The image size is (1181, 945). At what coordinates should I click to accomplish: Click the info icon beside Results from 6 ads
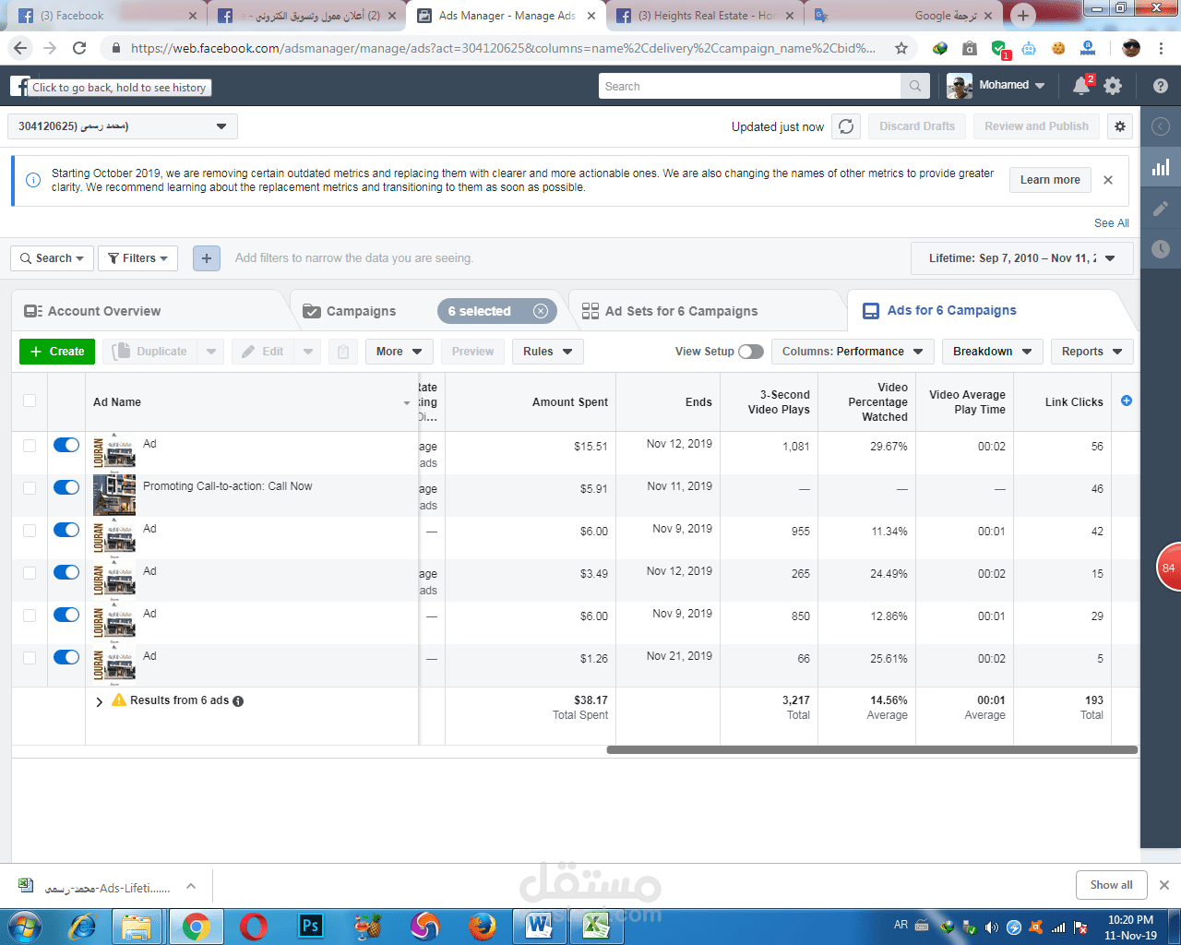[x=238, y=701]
